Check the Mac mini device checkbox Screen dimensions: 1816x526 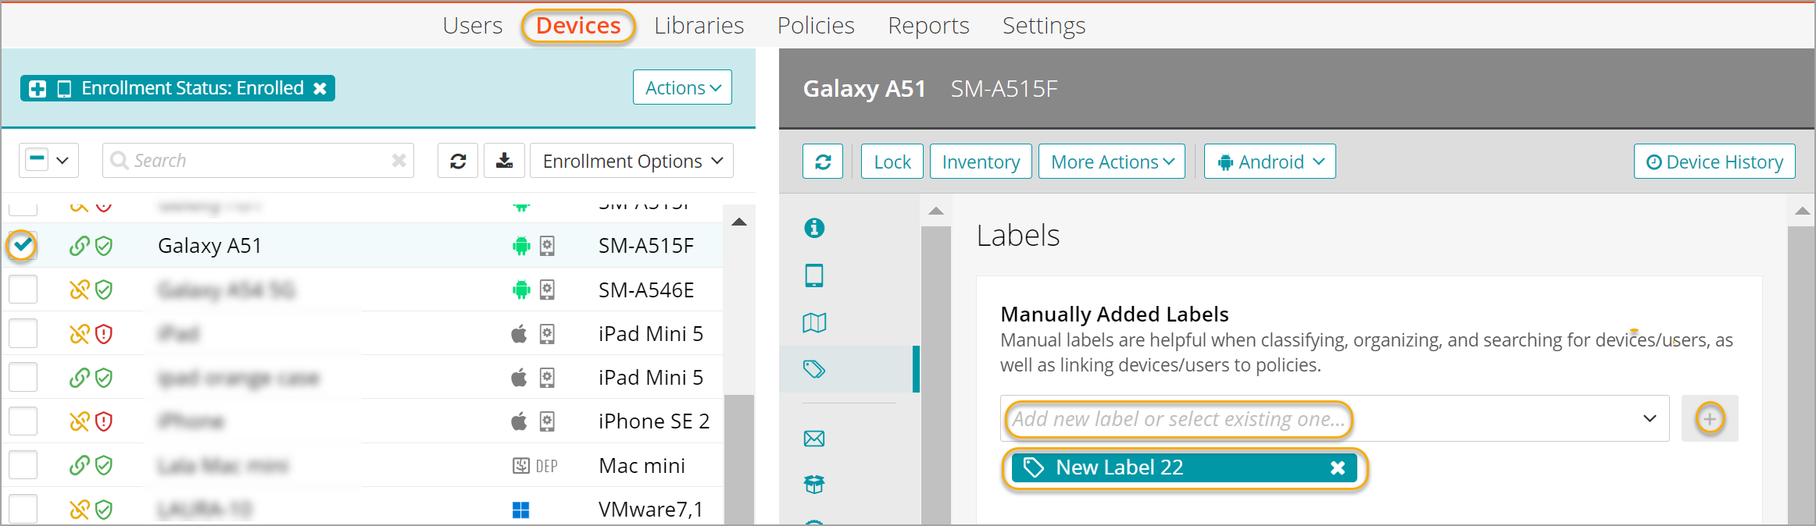tap(23, 465)
